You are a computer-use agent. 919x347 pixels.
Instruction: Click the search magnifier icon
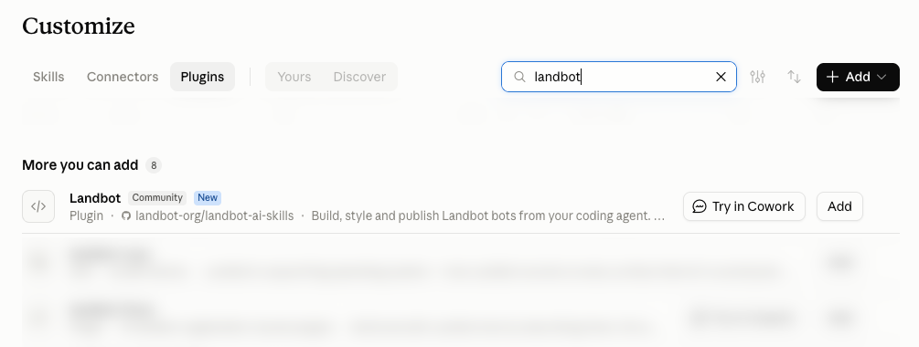point(519,77)
